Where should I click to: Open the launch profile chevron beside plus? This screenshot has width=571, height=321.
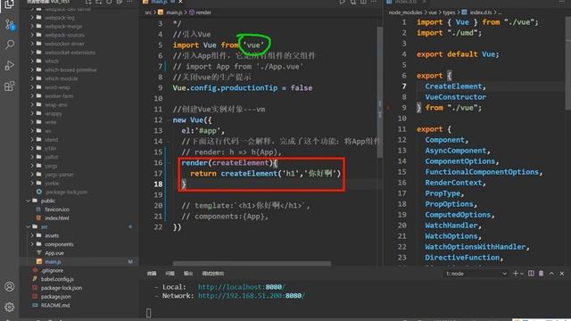coord(522,274)
